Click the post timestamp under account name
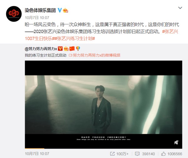Screen dimensions: 188x158 pos(37,18)
